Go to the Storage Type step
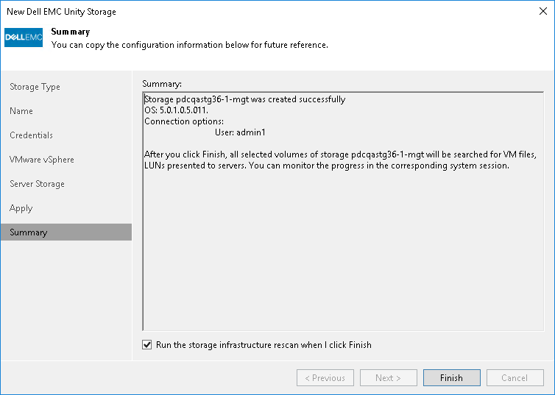Image resolution: width=555 pixels, height=395 pixels. tap(35, 87)
